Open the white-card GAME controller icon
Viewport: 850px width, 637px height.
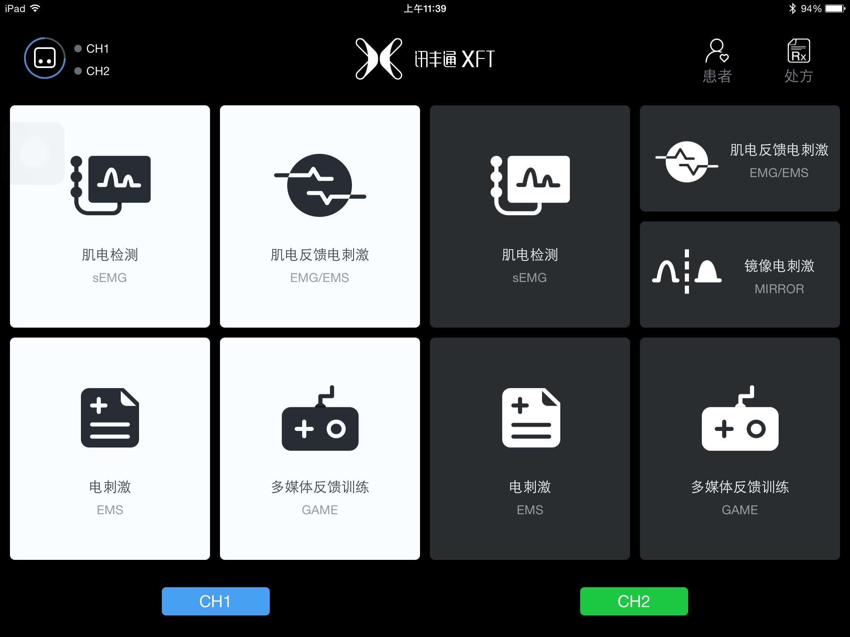coord(320,418)
